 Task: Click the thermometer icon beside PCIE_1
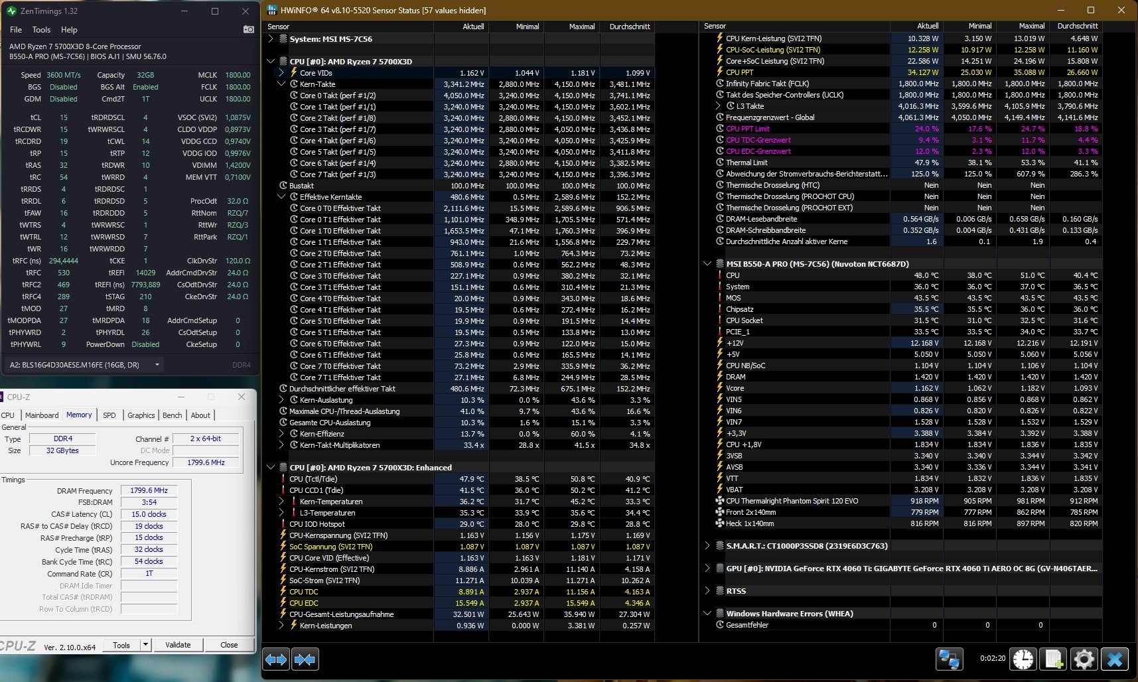coord(719,332)
